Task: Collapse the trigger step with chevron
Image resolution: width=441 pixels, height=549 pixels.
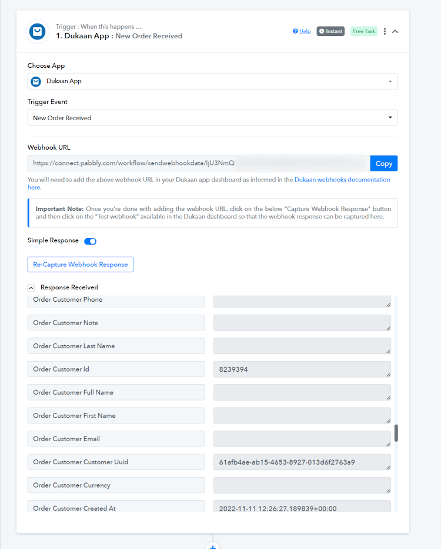Action: coord(395,31)
